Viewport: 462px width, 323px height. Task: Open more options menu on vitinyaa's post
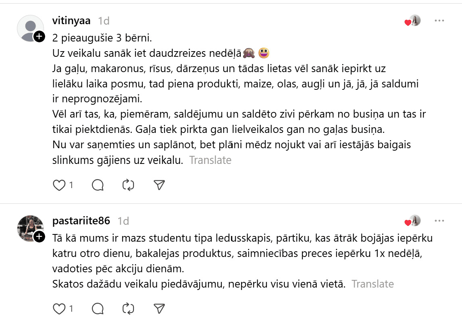(439, 21)
